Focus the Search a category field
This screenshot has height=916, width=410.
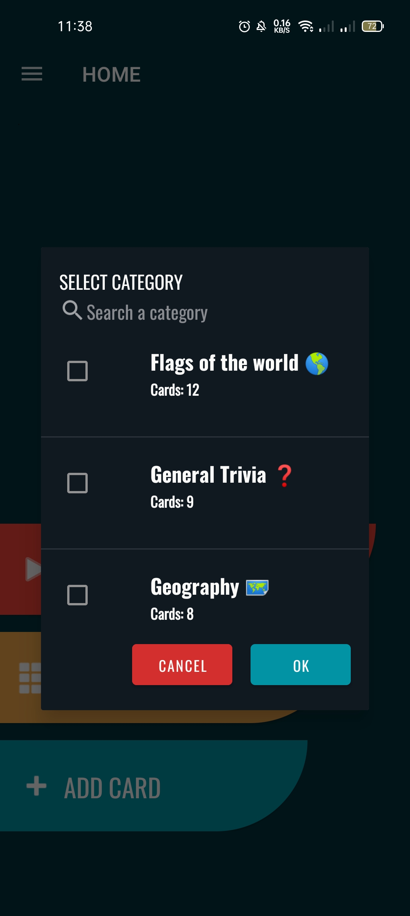147,313
